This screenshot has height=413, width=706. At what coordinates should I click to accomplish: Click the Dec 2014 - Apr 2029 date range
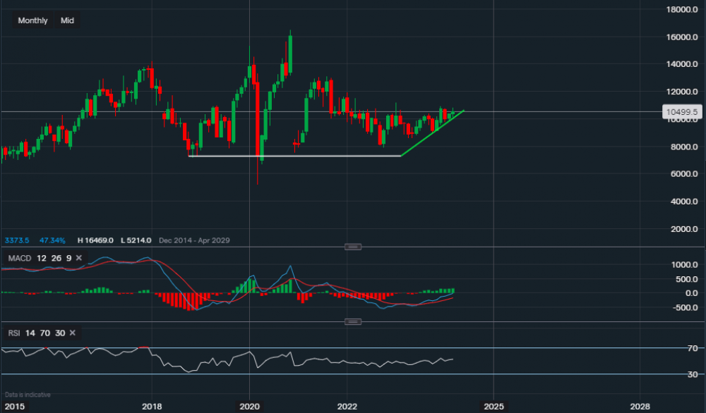194,240
